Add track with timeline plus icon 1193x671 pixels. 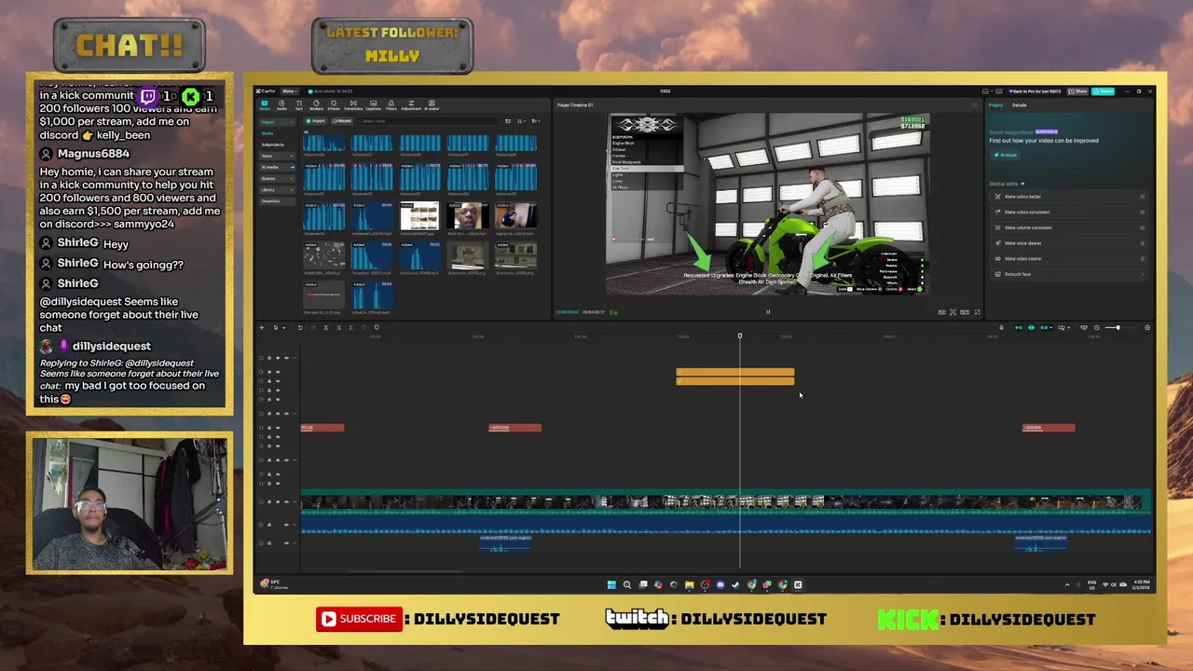262,327
